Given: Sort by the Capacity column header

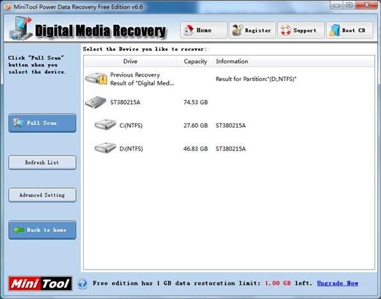Looking at the screenshot, I should pos(196,61).
